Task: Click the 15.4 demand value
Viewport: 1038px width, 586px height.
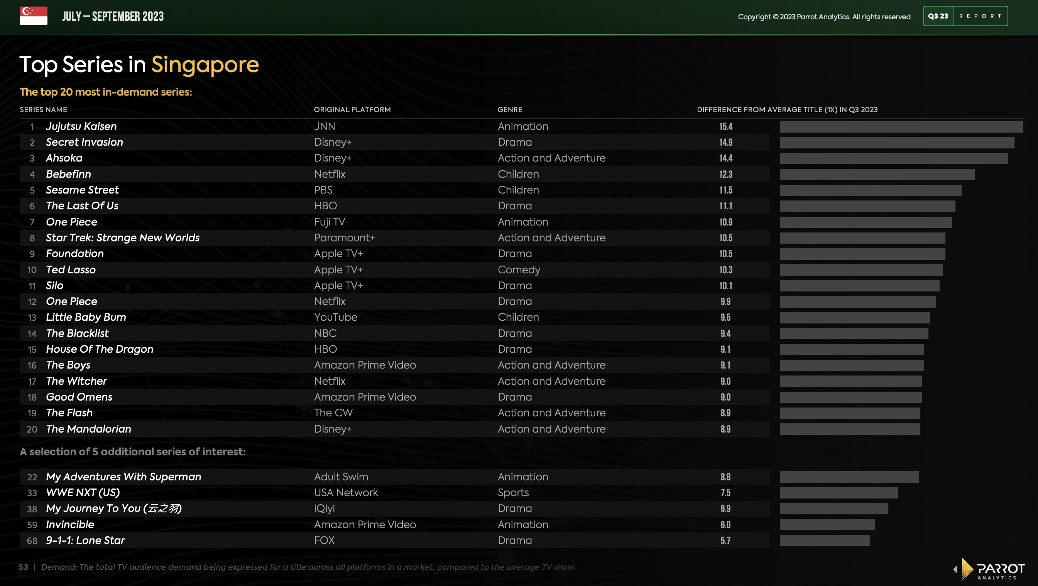Action: (x=726, y=126)
